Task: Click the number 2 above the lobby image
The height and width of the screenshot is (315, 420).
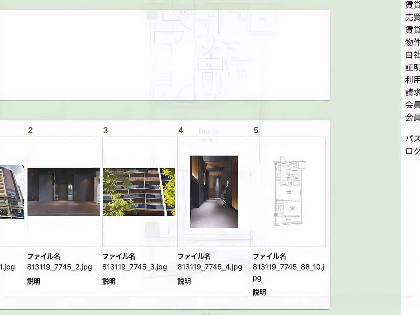Action: [30, 130]
